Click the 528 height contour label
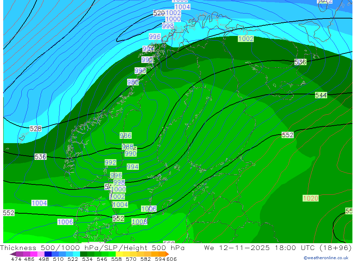This screenshot has width=356, height=261. pos(36,129)
